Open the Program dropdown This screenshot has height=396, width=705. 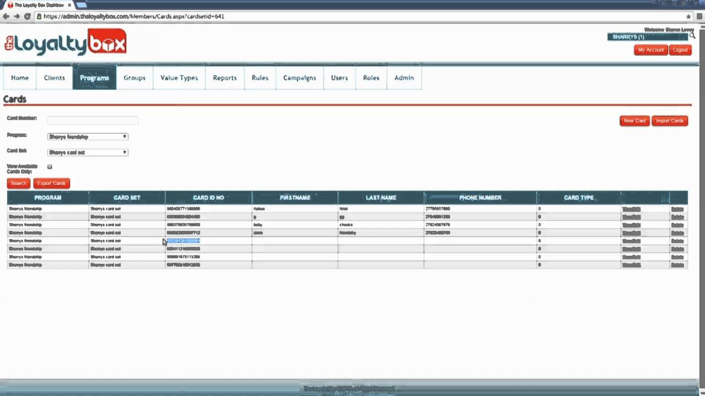[x=88, y=136]
